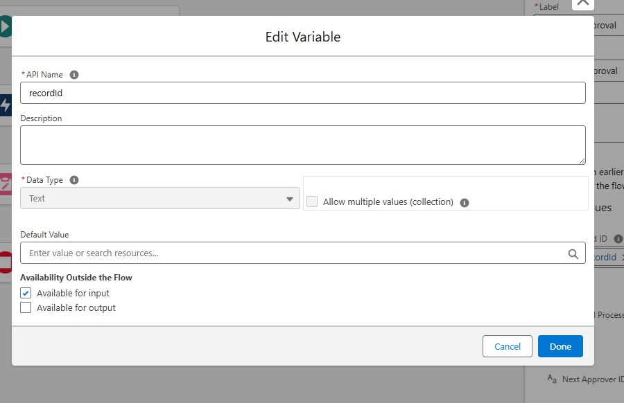This screenshot has width=624, height=403.
Task: Close the Edit Variable dialog with X
Action: (583, 3)
